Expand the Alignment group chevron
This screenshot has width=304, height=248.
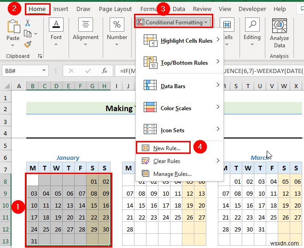pyautogui.click(x=86, y=44)
